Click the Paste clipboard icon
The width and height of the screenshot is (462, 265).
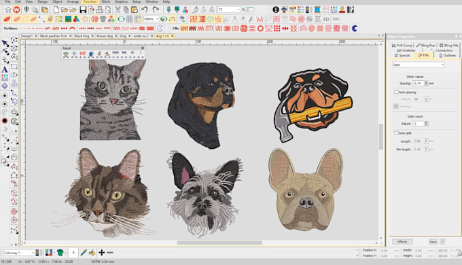tap(135, 10)
